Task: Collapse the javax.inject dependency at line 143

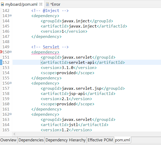Action: click(11, 16)
